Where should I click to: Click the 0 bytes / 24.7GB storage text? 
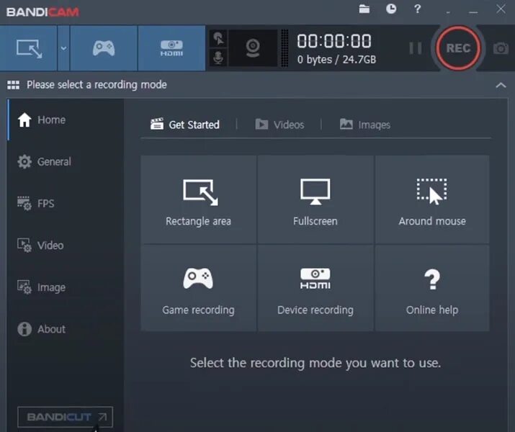pos(336,60)
